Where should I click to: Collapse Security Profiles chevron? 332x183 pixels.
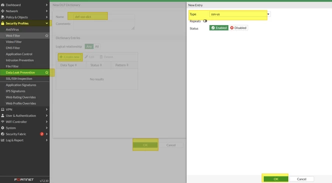[x=46, y=23]
